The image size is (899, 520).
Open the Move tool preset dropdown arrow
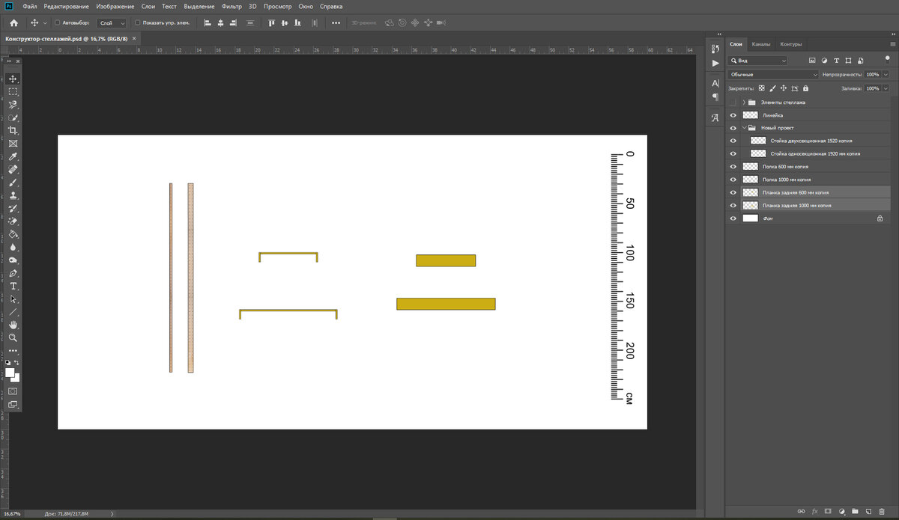pos(45,23)
